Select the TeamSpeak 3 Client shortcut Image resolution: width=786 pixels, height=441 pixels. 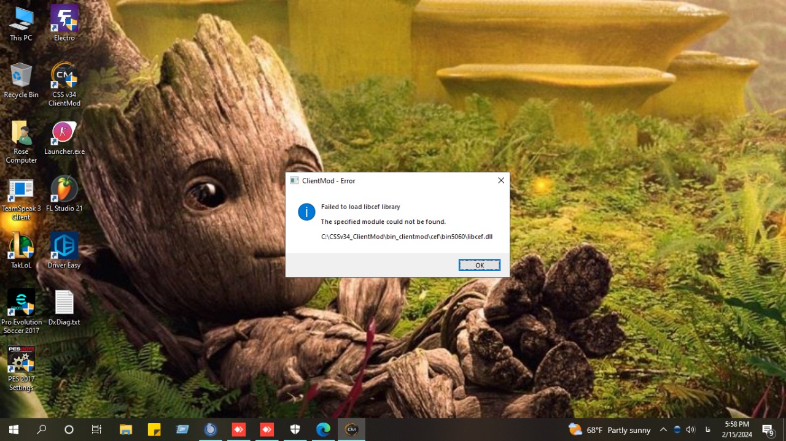[21, 199]
